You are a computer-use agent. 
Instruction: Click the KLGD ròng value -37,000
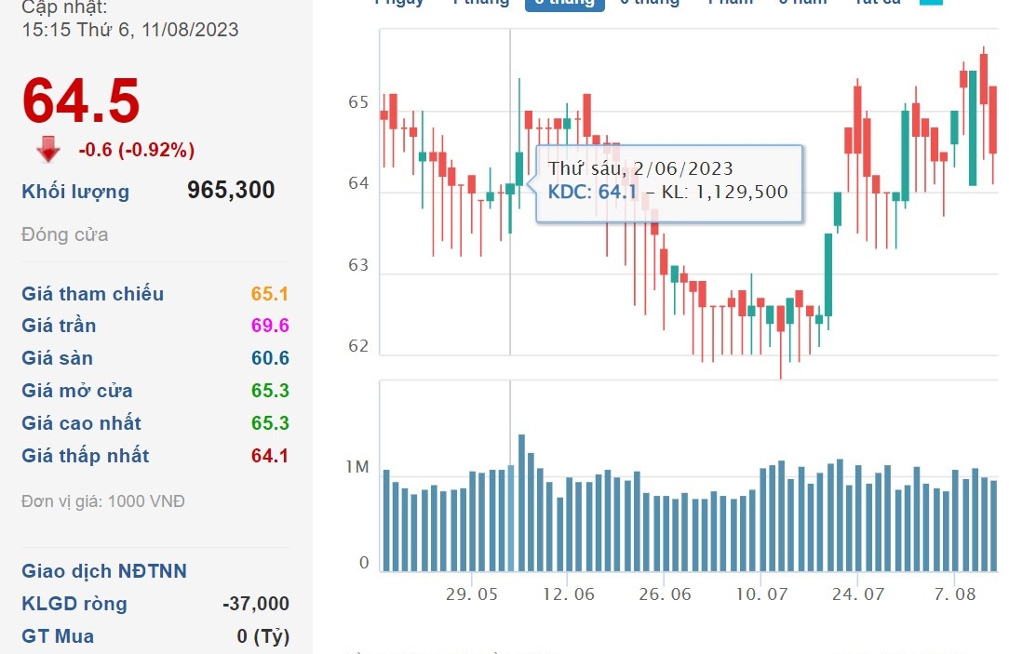256,604
